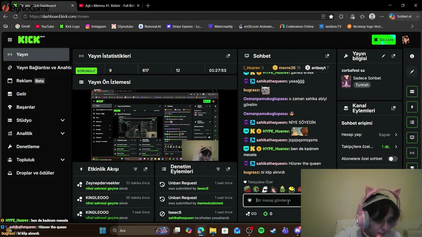
Task: Open the Edge settings and more menu
Action: pyautogui.click(x=382, y=16)
